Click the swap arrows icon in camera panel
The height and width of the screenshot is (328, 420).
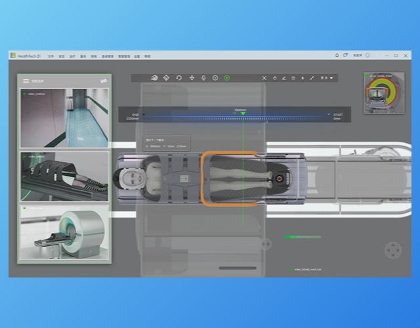click(103, 81)
